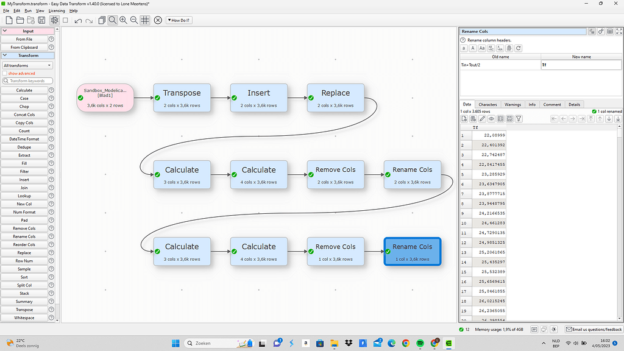Select the edit pencil icon above the data grid

tap(481, 119)
